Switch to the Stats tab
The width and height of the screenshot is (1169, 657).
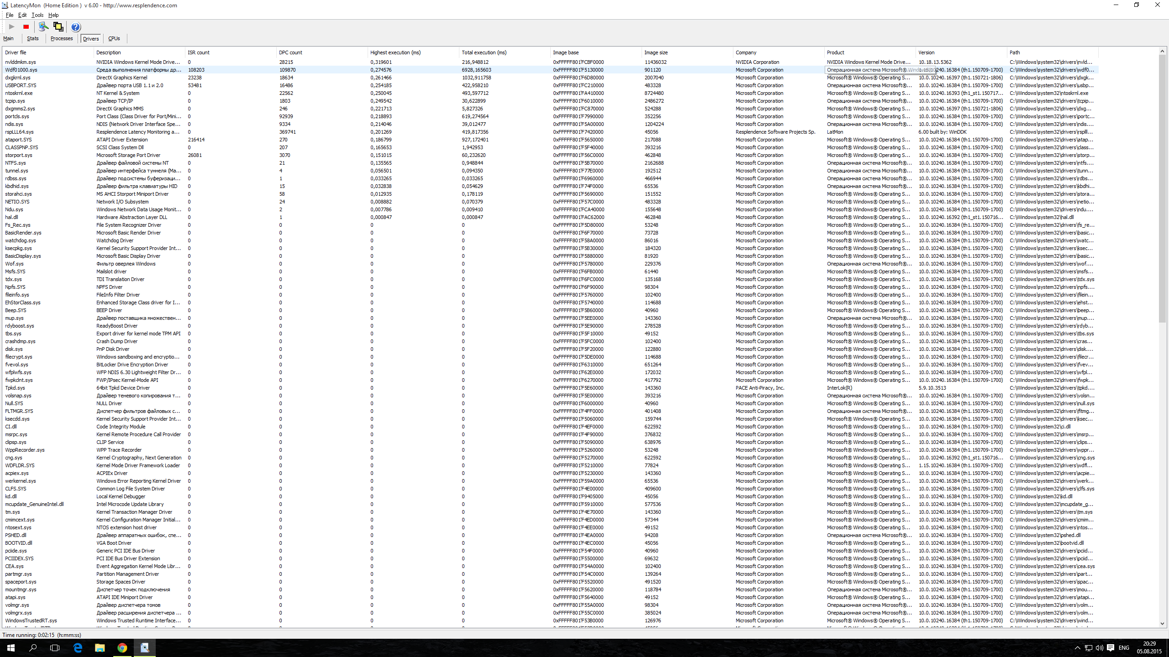point(33,39)
